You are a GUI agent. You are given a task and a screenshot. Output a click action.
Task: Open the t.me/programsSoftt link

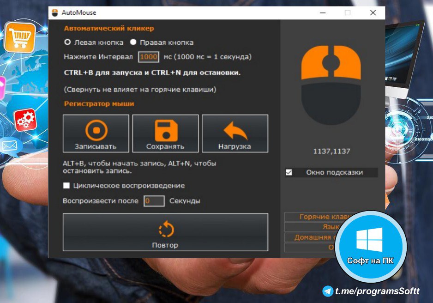[x=377, y=291]
